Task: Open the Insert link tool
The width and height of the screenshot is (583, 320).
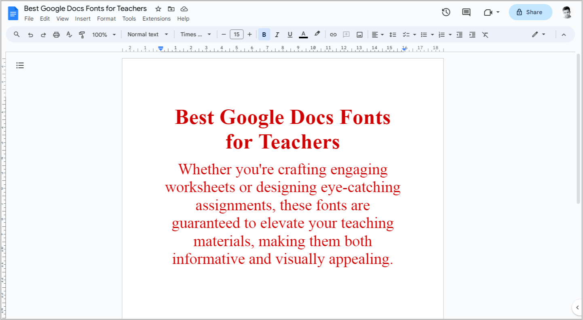Action: 333,34
